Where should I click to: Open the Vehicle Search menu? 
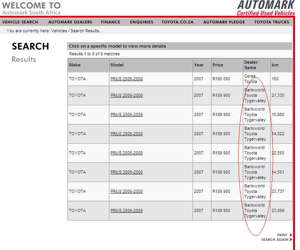20,22
